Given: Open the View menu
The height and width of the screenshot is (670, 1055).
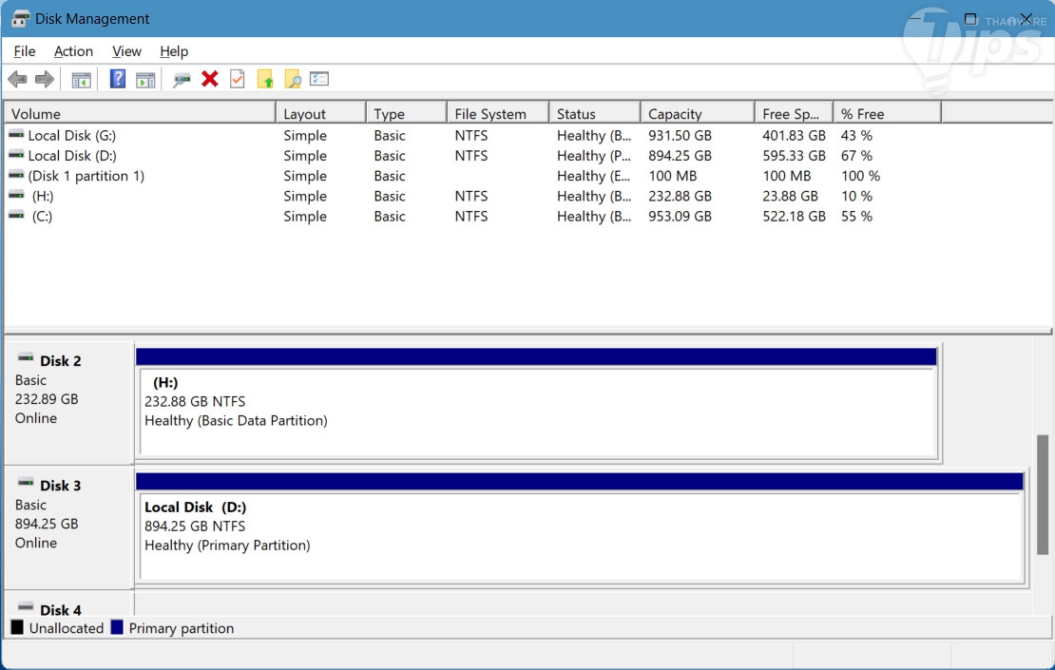Looking at the screenshot, I should [x=126, y=51].
